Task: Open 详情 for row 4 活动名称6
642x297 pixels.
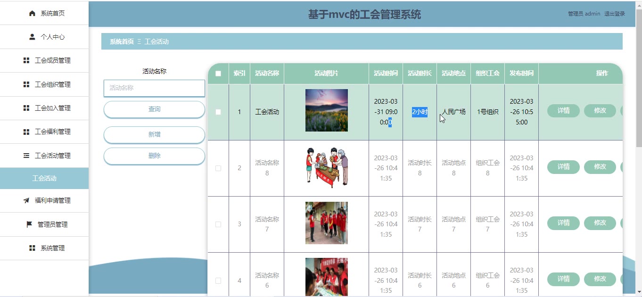Action: pyautogui.click(x=563, y=279)
